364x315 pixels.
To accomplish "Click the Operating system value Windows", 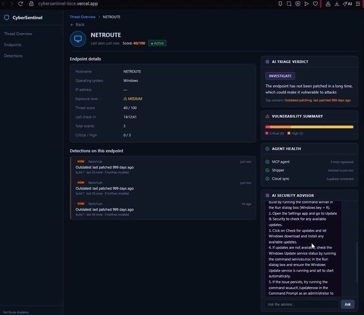I will (x=131, y=81).
